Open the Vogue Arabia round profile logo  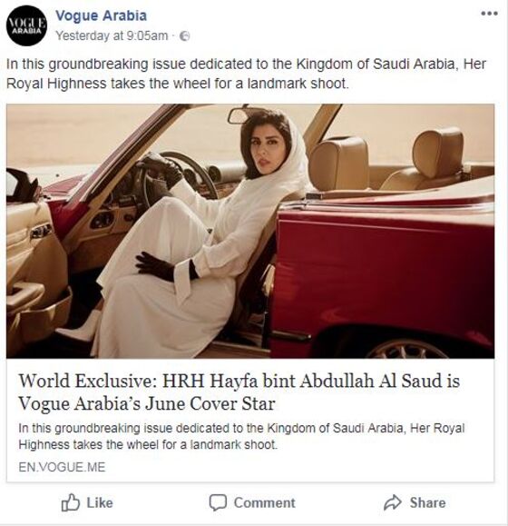27,25
